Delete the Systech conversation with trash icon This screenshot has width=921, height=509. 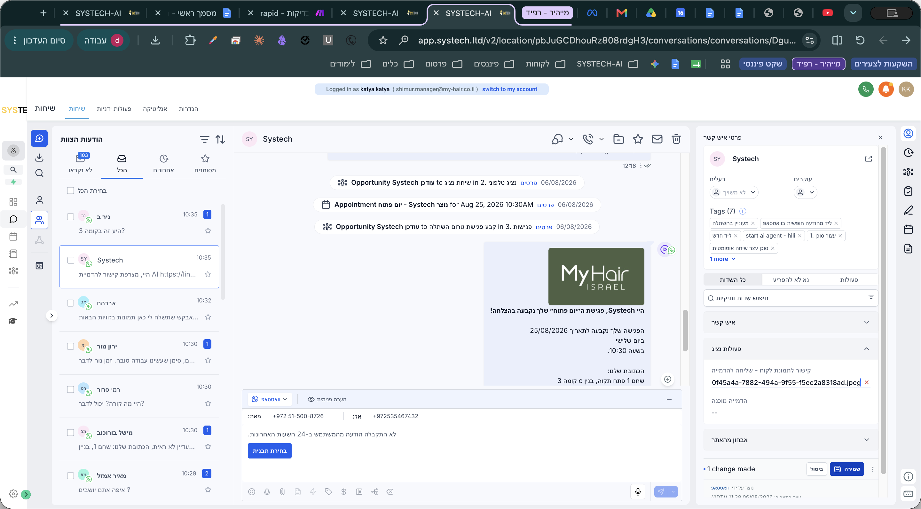pos(676,139)
